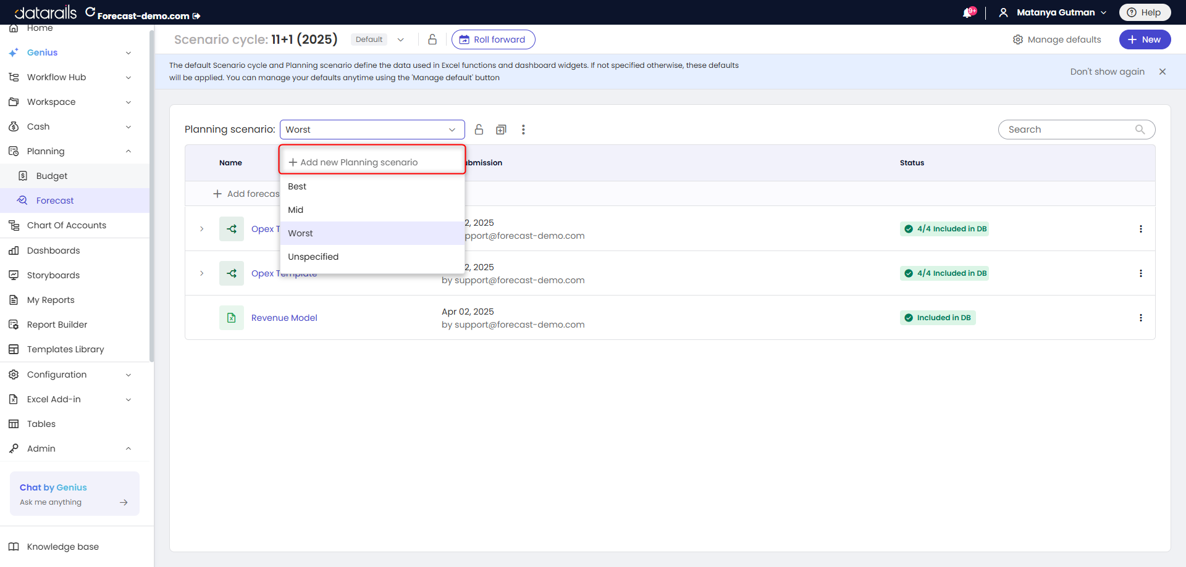Click the Genius sparkle icon in sidebar

tap(14, 52)
